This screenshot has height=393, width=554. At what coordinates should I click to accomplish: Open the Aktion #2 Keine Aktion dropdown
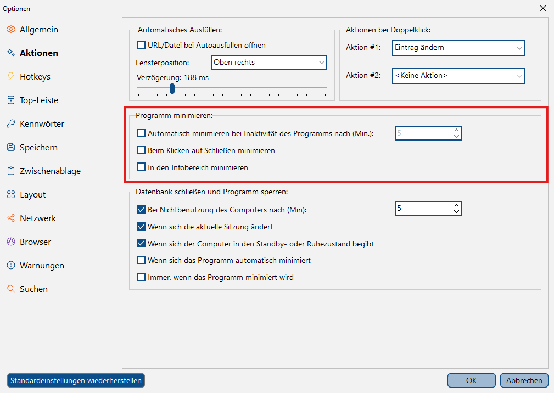point(458,76)
